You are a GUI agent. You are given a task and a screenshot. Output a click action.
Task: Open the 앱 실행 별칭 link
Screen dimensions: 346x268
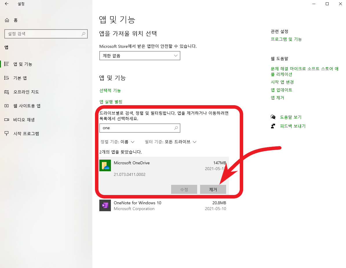(x=111, y=102)
